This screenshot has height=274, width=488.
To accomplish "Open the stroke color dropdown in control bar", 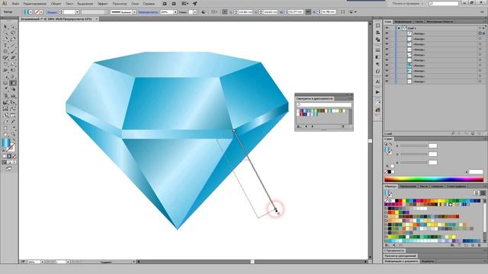I will (41, 12).
